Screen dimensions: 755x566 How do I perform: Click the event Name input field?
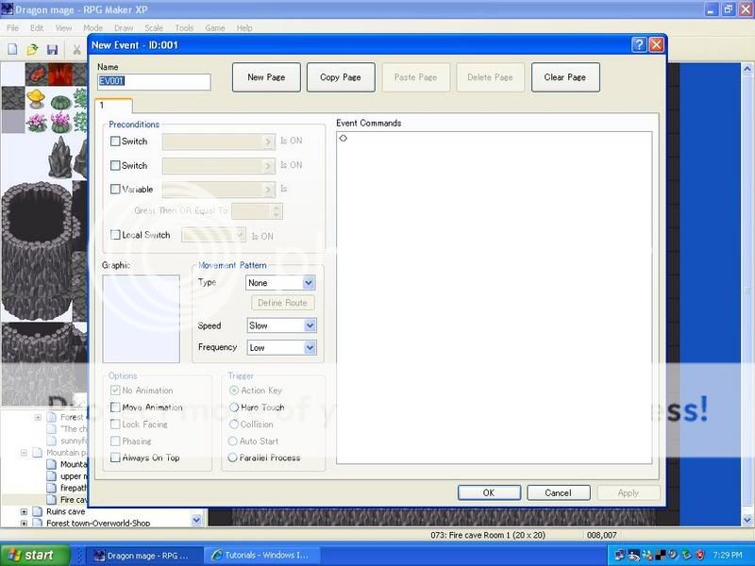(x=154, y=82)
